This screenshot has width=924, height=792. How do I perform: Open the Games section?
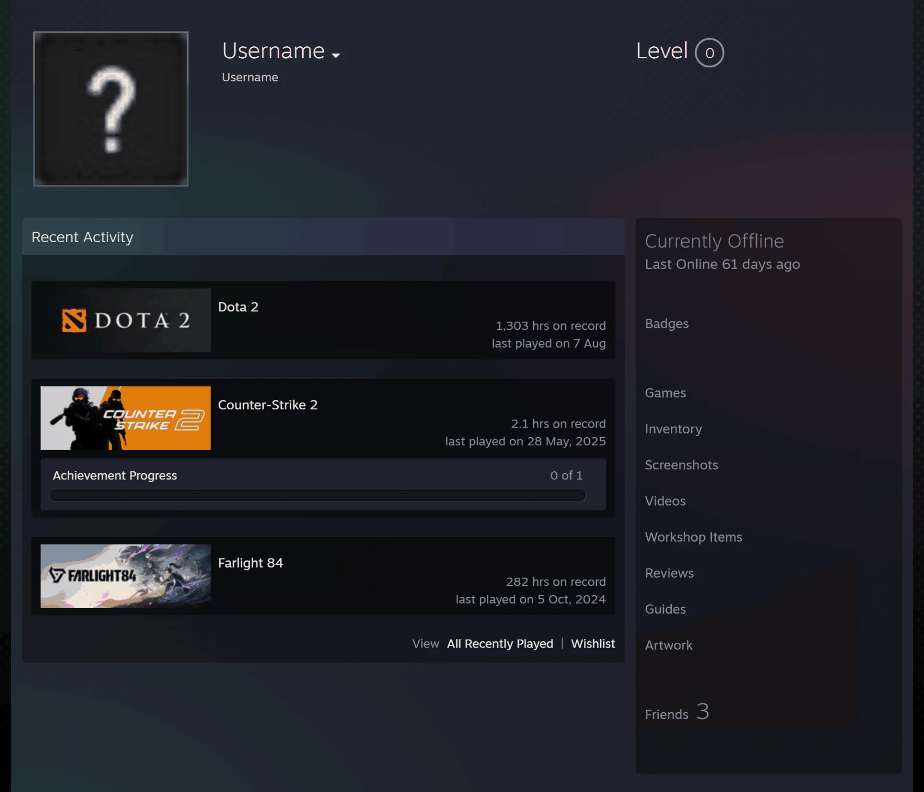coord(665,393)
